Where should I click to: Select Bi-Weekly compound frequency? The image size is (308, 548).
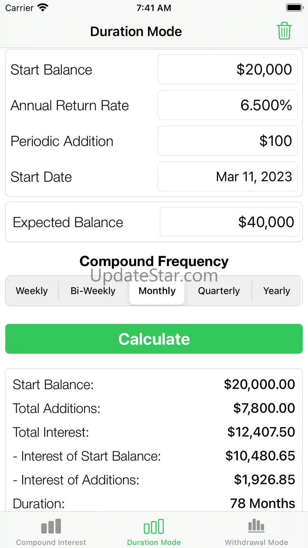coord(93,291)
